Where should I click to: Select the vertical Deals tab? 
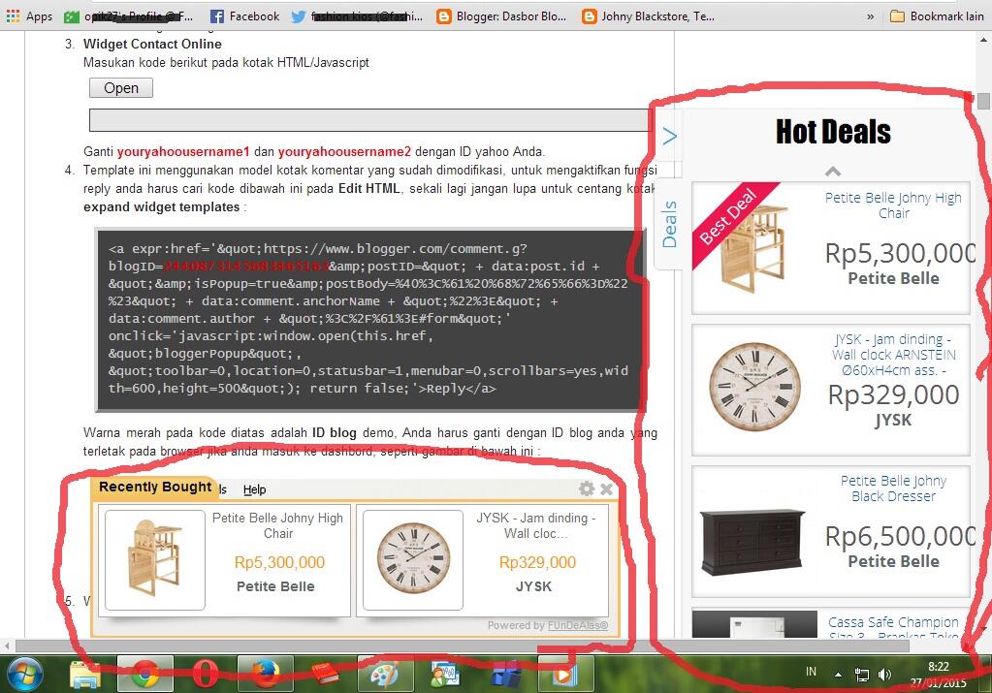click(669, 225)
